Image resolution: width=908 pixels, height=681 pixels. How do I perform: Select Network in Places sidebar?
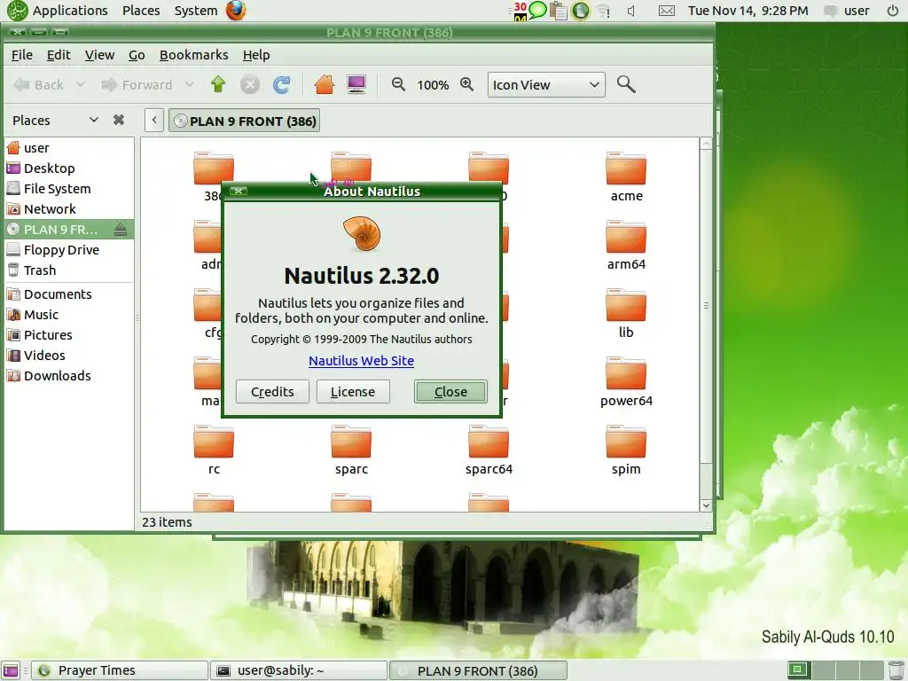coord(69,208)
